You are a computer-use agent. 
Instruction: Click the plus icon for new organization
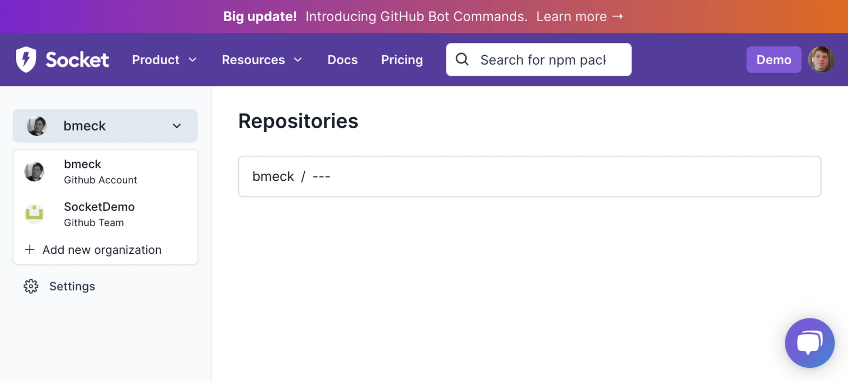[30, 249]
